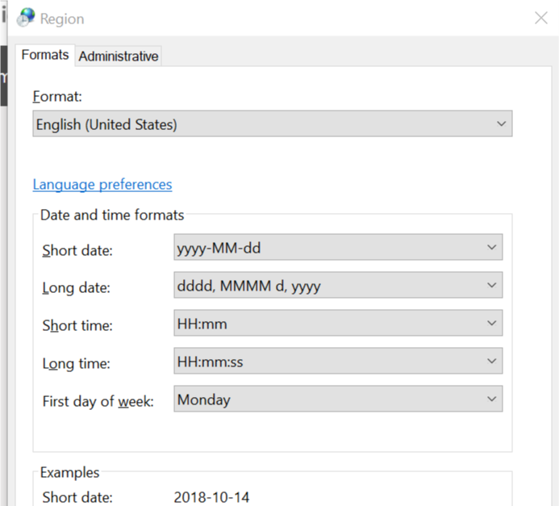Click the First day of week label
Viewport: 559px width, 506px height.
97,401
